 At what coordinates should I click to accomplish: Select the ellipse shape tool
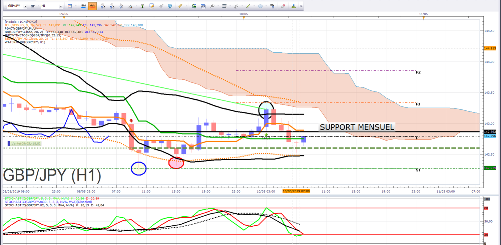pos(260,6)
